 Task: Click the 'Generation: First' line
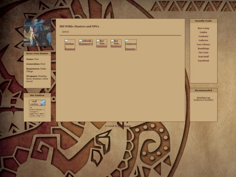pos(36,64)
